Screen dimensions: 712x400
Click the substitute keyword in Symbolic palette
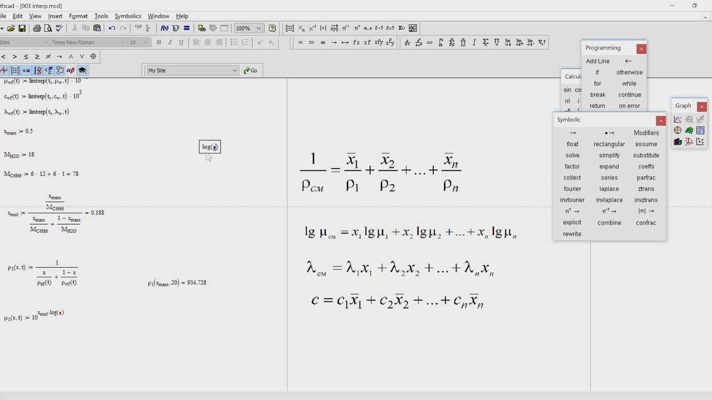tap(646, 155)
